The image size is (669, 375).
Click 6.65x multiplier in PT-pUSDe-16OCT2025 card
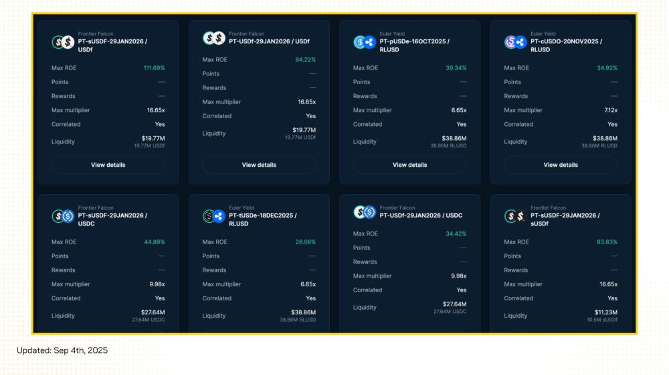point(459,110)
